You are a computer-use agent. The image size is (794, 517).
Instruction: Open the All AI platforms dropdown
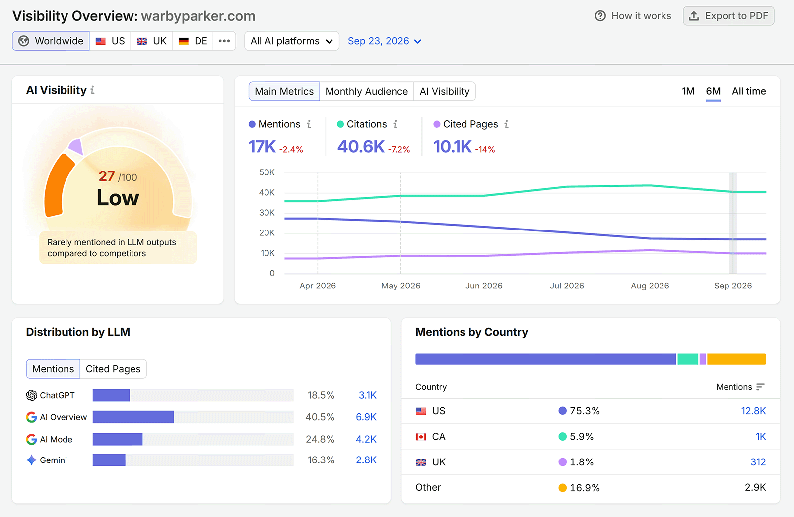coord(292,41)
